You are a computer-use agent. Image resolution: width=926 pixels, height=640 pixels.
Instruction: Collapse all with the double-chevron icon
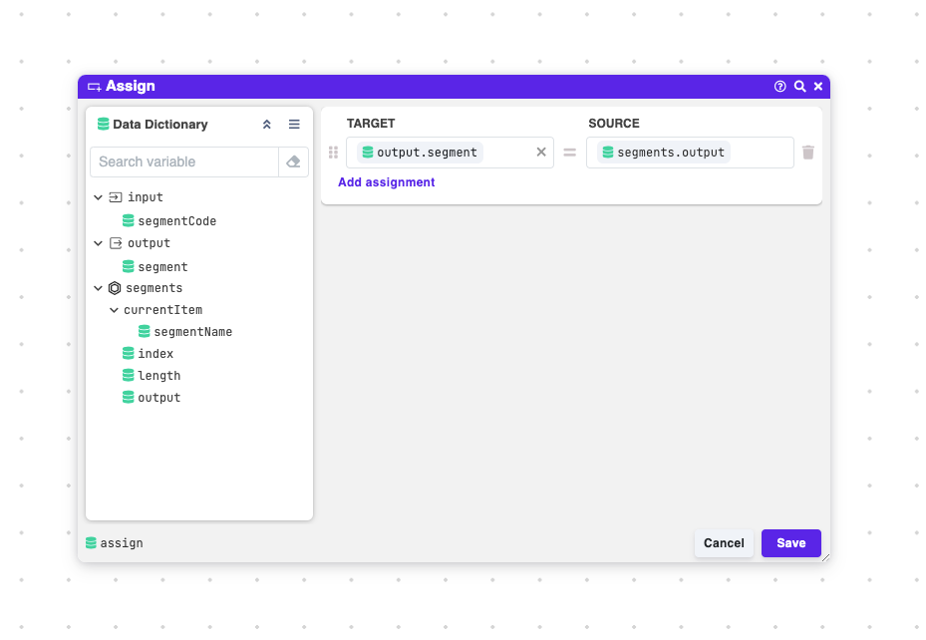coord(266,125)
